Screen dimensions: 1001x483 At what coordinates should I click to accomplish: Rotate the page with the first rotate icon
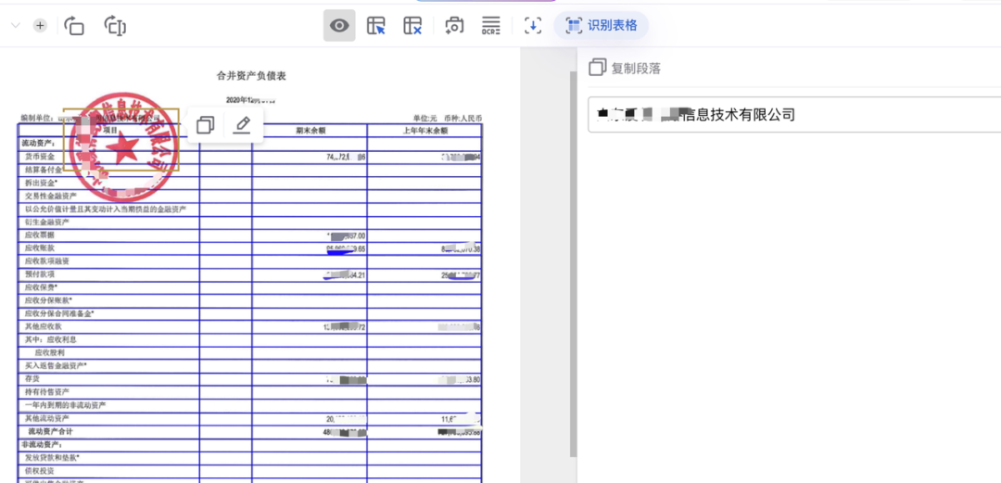(x=74, y=26)
